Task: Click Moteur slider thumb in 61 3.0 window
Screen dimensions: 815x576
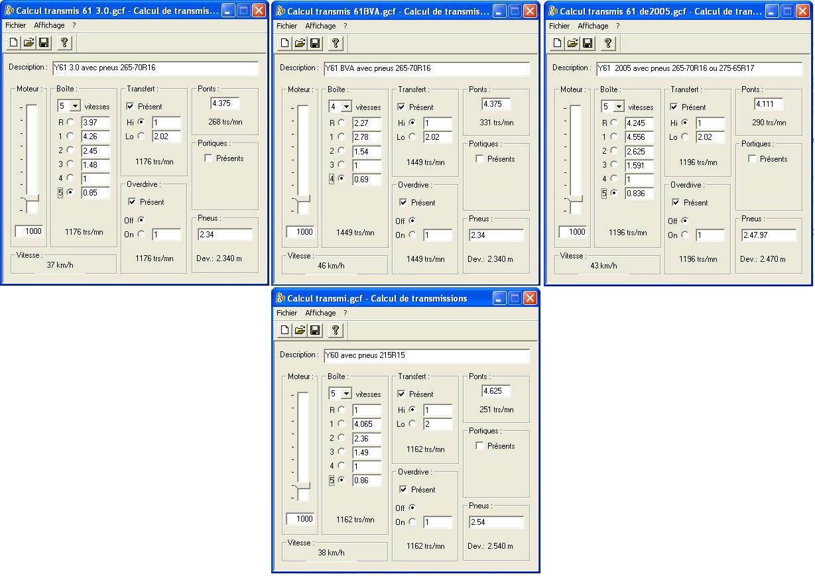Action: coord(31,198)
